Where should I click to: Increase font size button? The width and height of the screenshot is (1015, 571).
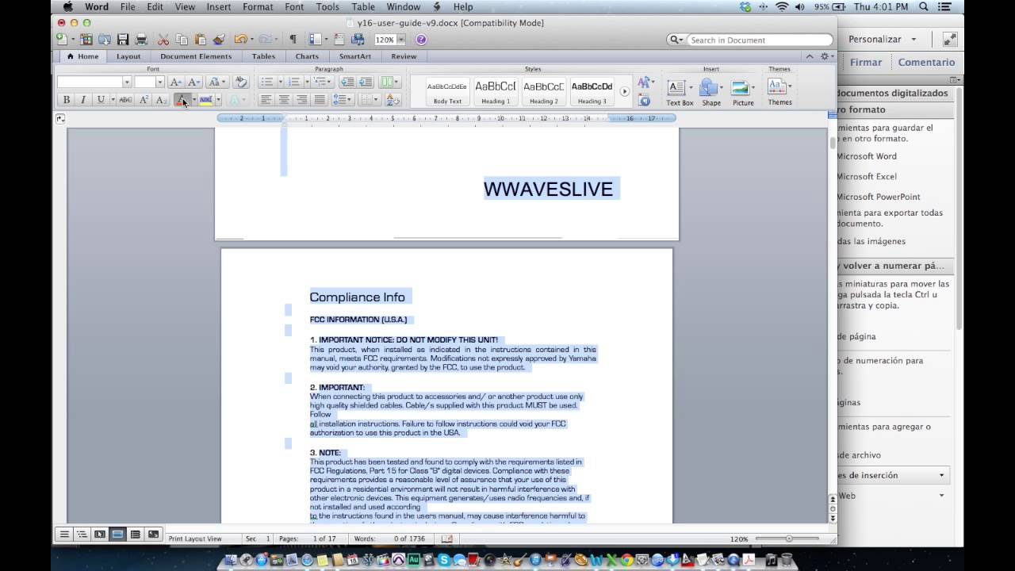(176, 82)
